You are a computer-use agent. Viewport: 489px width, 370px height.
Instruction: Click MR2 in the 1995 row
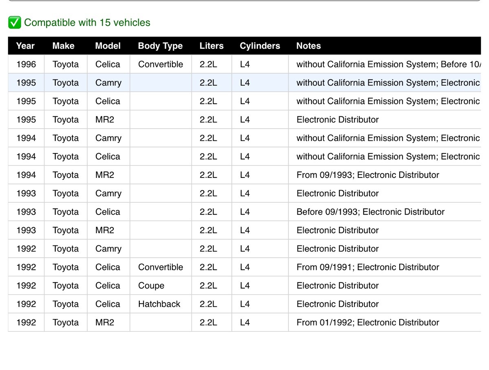[x=105, y=120]
